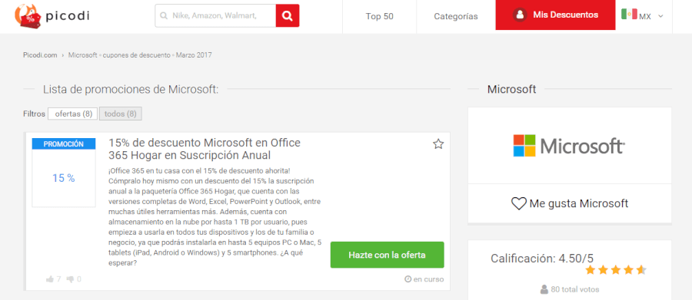The width and height of the screenshot is (692, 300).
Task: Click the Calificación: 4.50/5 text
Action: 543,258
